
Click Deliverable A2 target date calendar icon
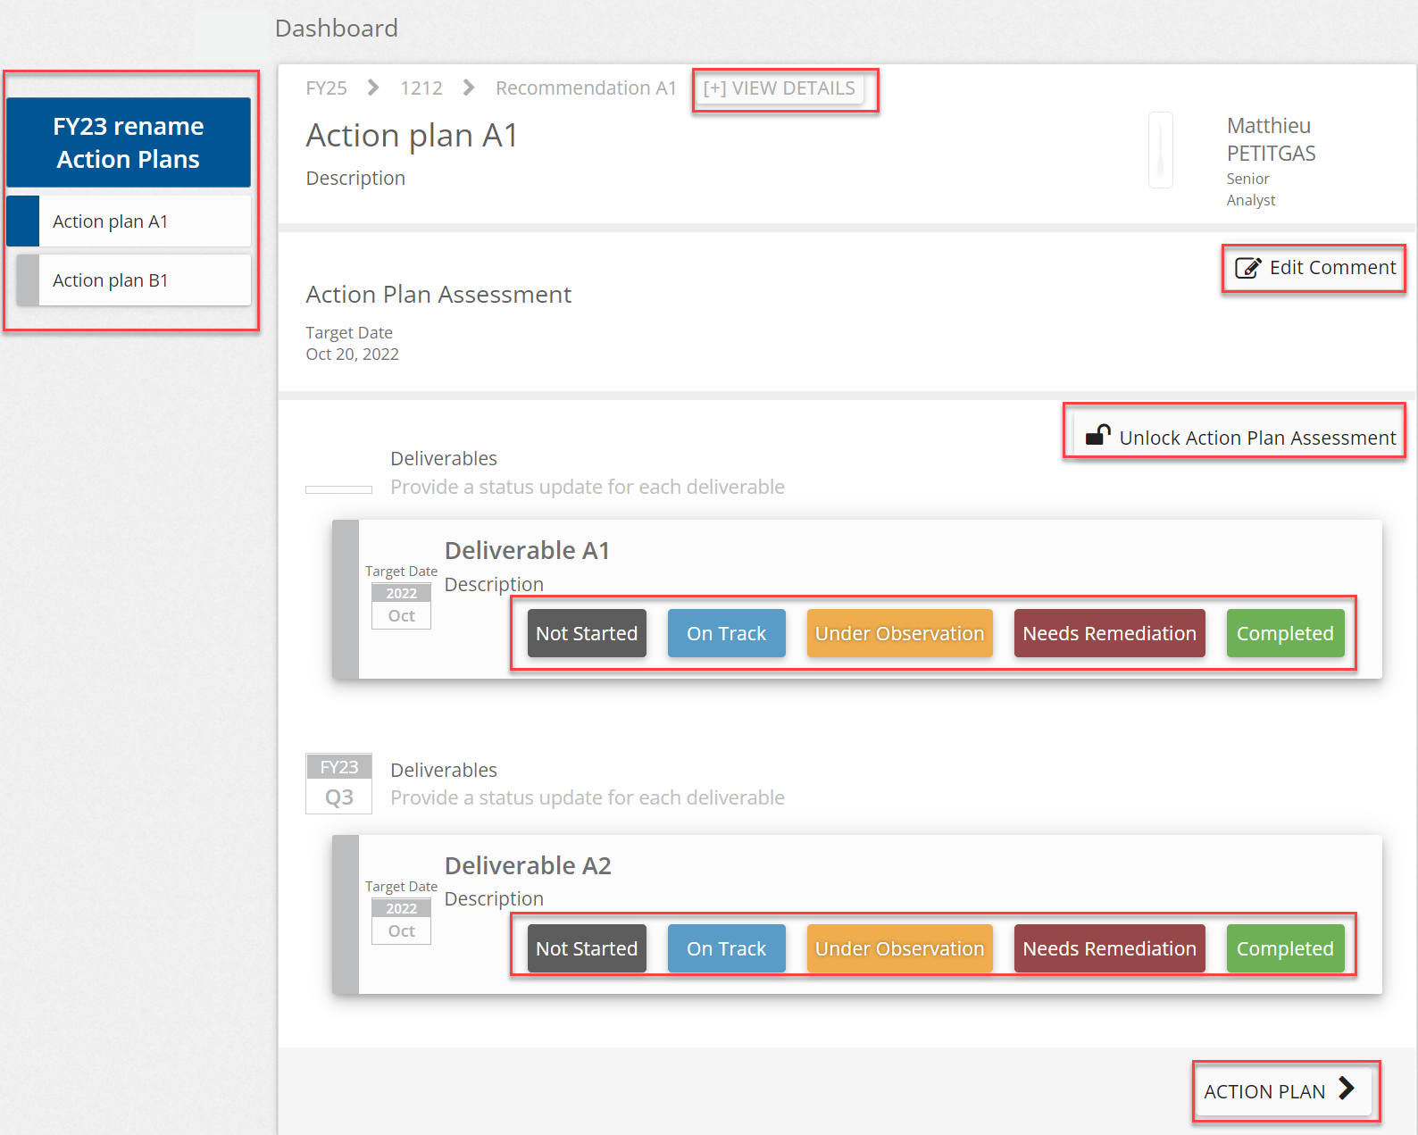click(401, 922)
